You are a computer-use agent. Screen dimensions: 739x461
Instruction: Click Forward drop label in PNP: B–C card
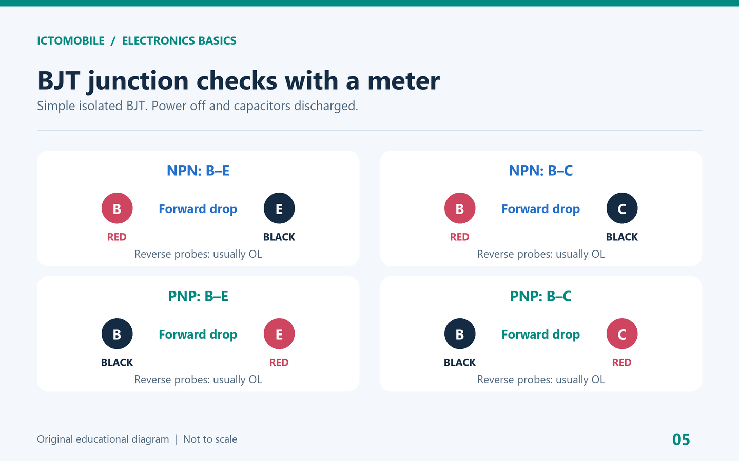(541, 334)
